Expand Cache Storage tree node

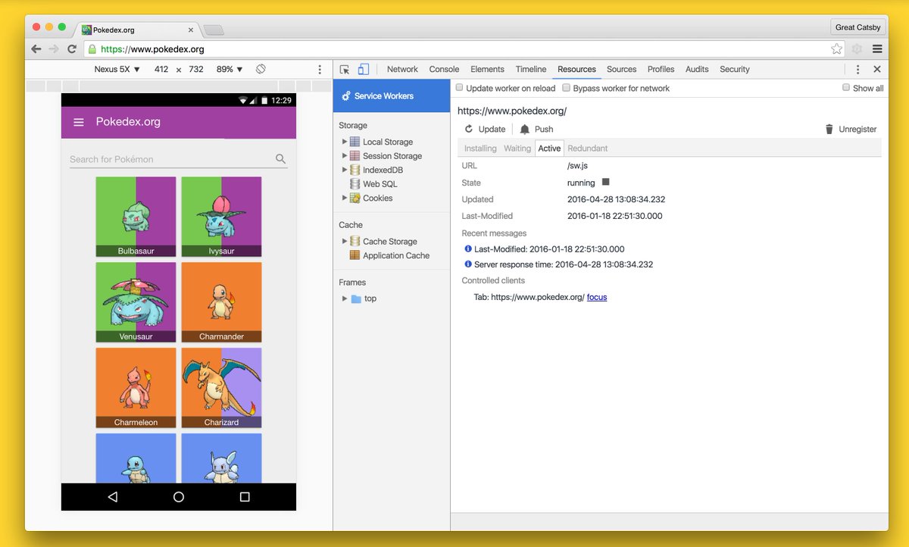345,241
